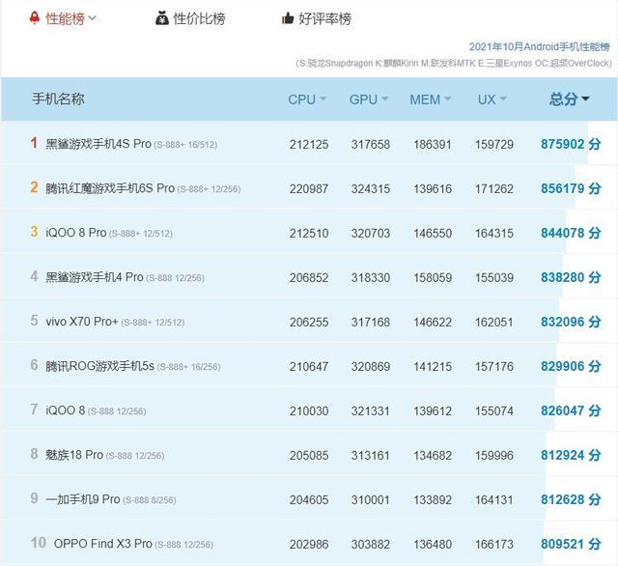Image resolution: width=618 pixels, height=566 pixels.
Task: Click GPU score 320703
Action: (x=371, y=234)
